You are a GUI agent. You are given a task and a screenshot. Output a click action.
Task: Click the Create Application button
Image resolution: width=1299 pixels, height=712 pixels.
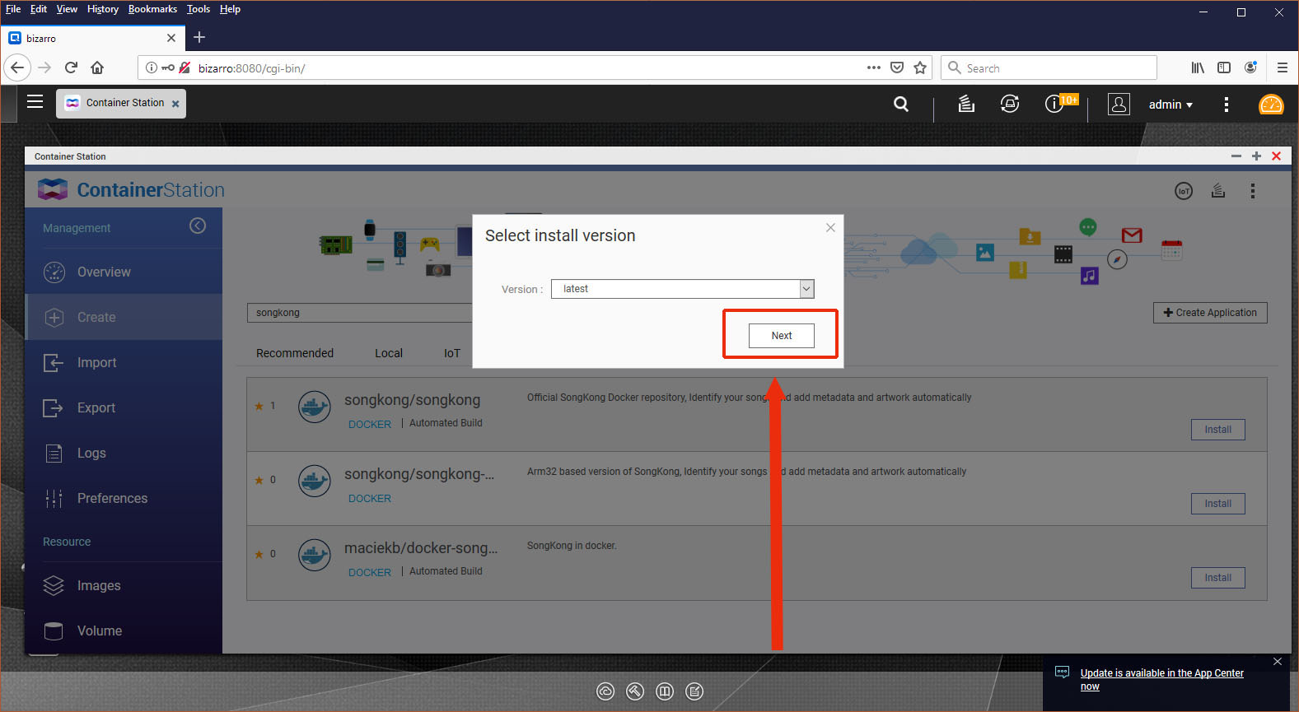(x=1210, y=313)
